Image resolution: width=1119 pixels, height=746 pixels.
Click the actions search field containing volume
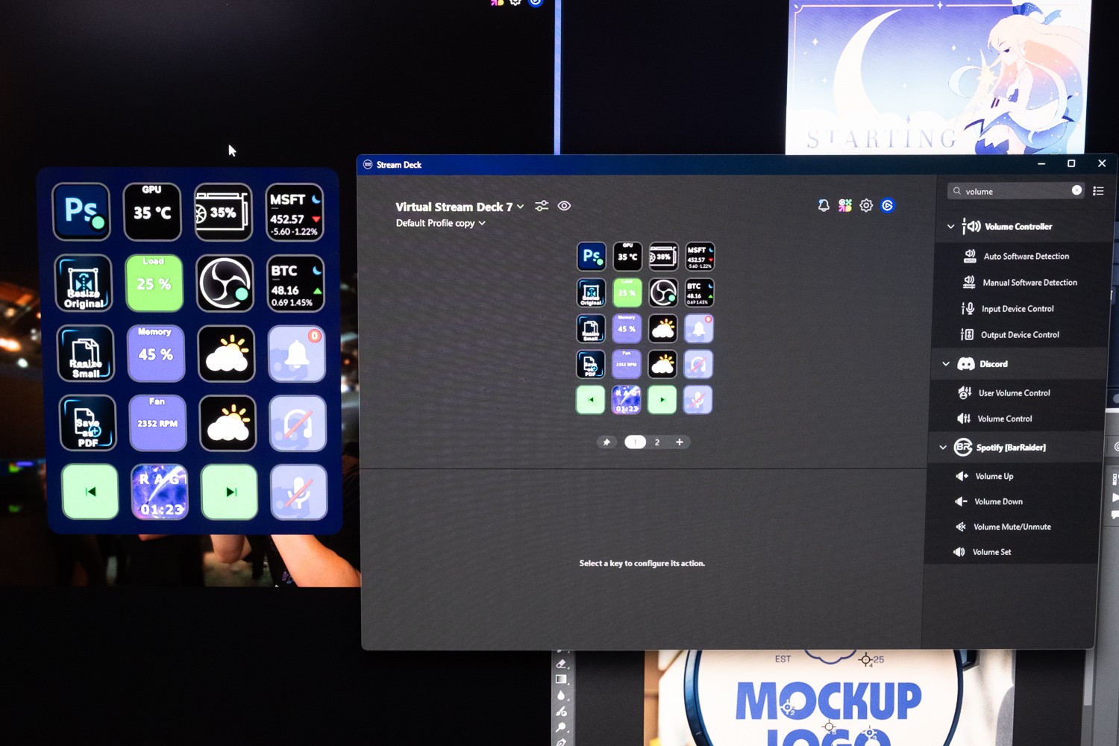click(1015, 191)
